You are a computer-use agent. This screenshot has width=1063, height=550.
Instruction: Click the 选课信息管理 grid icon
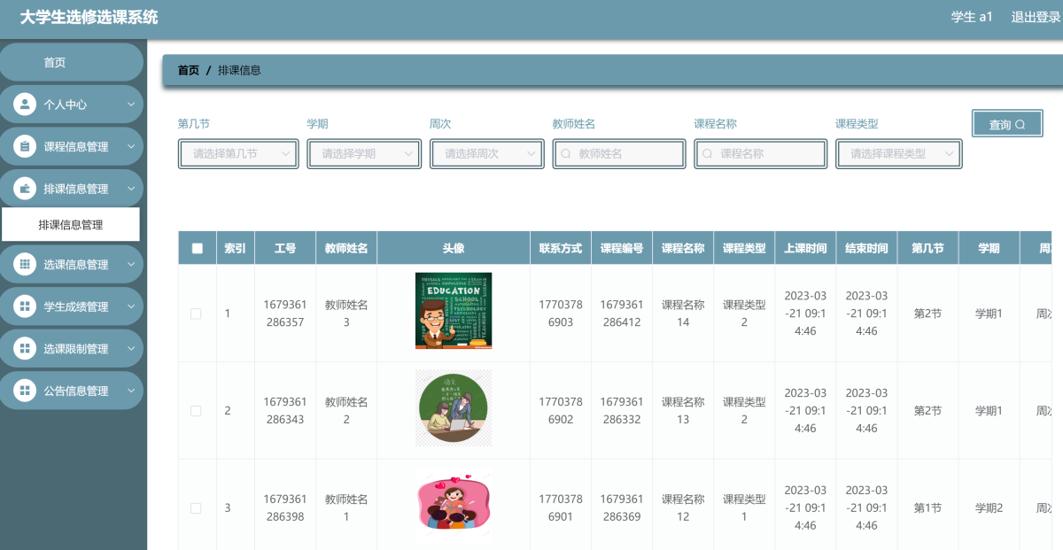click(25, 265)
